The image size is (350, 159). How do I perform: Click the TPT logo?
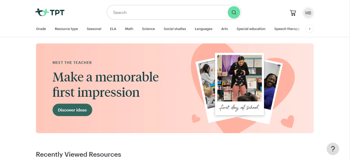coord(50,12)
